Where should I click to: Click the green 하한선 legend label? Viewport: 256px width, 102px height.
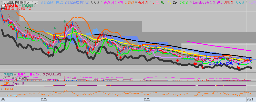point(184,3)
